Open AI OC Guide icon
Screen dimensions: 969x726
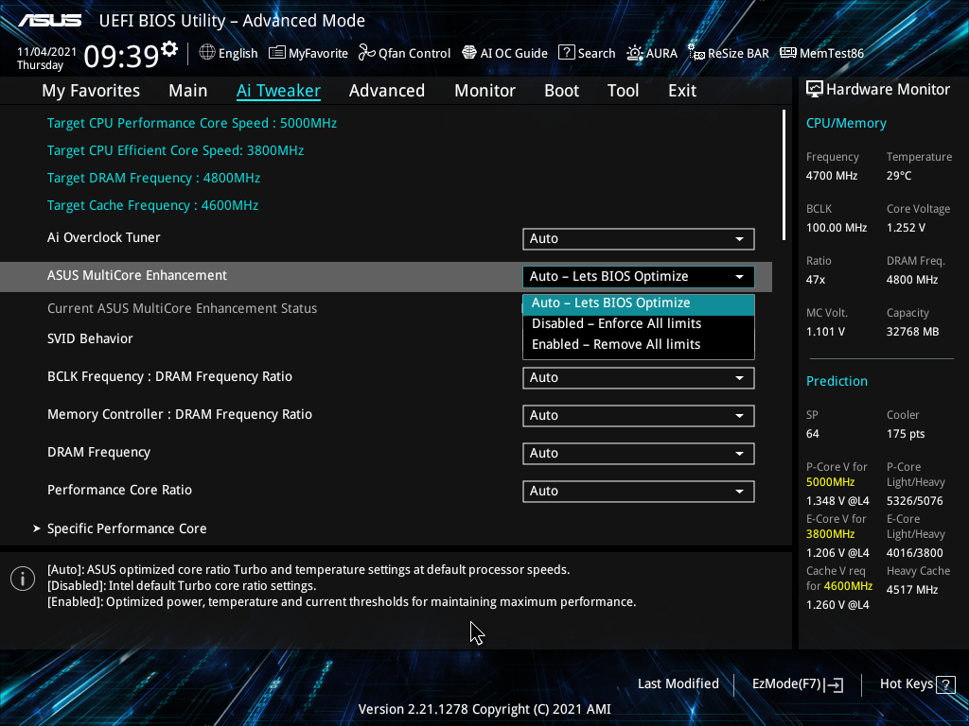click(x=469, y=53)
